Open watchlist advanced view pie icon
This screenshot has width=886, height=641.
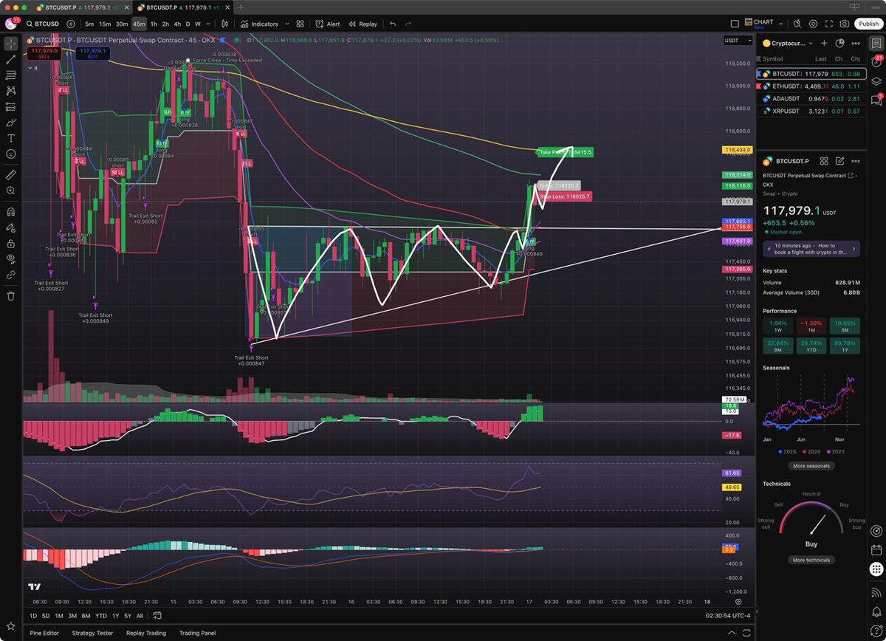[840, 44]
